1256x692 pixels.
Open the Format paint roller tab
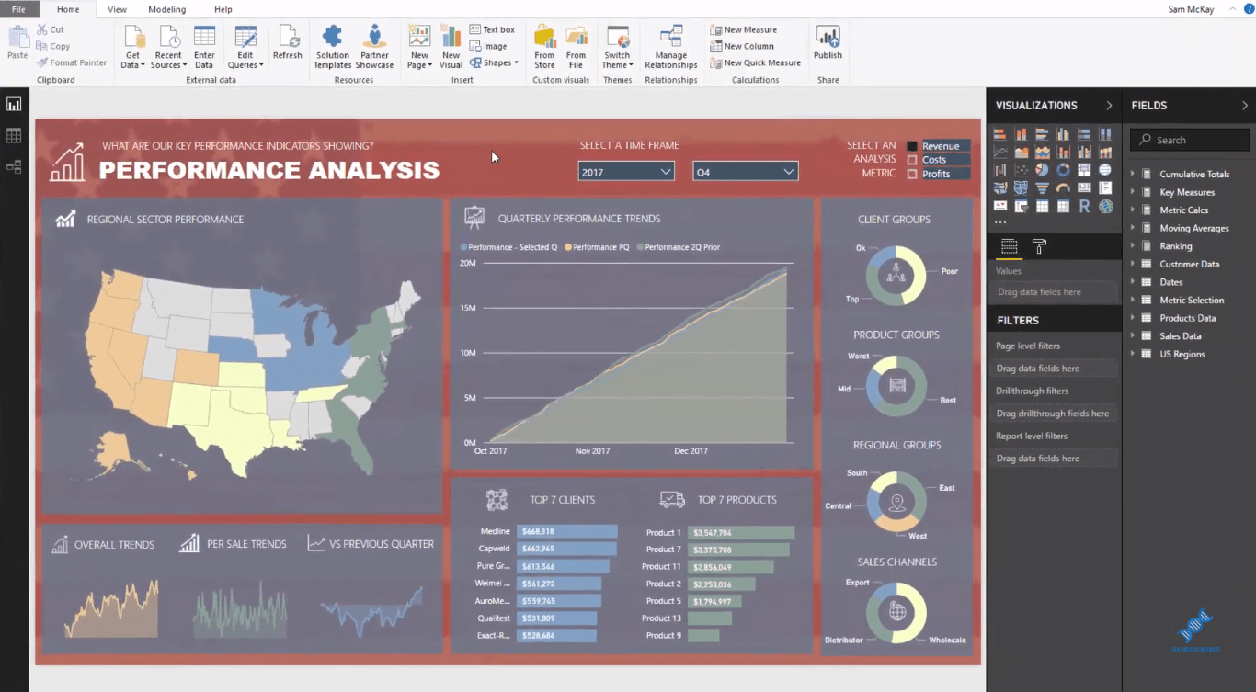1040,246
